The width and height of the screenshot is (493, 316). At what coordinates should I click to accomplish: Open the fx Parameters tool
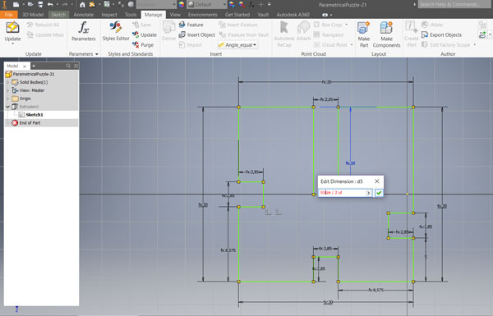pyautogui.click(x=83, y=31)
